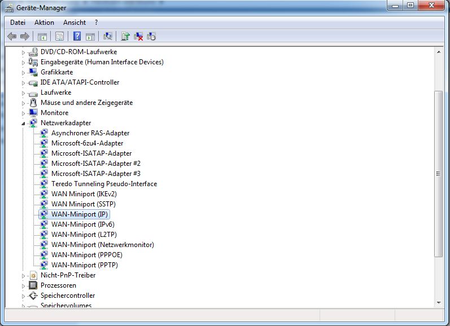Toggle the console tree pane icon

click(x=42, y=37)
